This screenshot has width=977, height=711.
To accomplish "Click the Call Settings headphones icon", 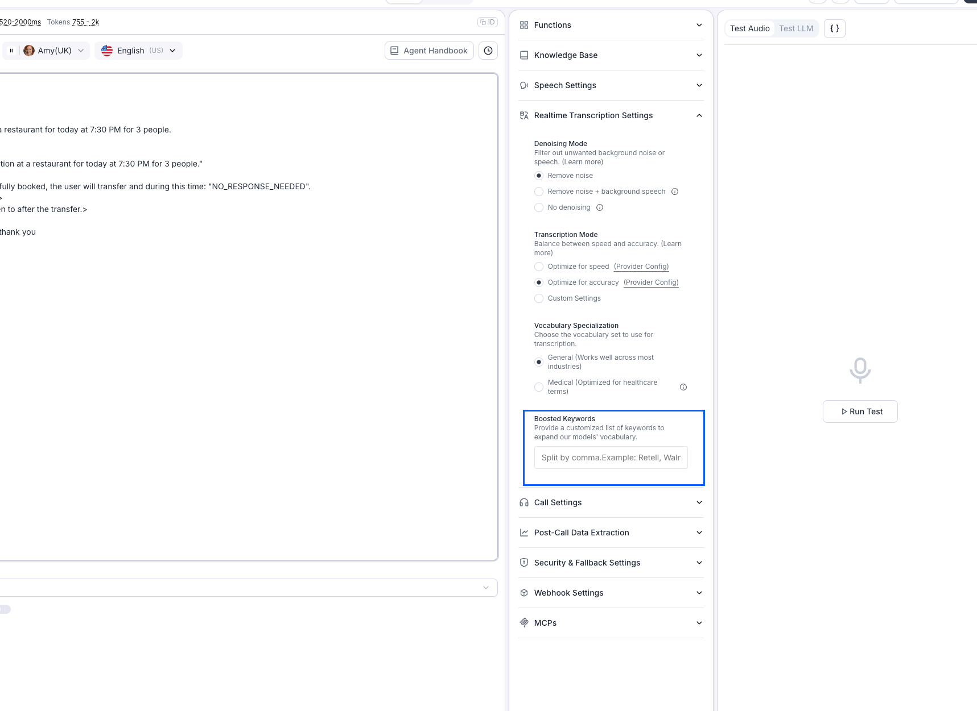I will tap(524, 502).
